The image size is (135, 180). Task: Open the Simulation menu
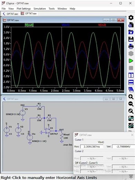coord(39,9)
